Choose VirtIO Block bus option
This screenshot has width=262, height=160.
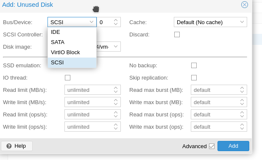click(x=72, y=52)
